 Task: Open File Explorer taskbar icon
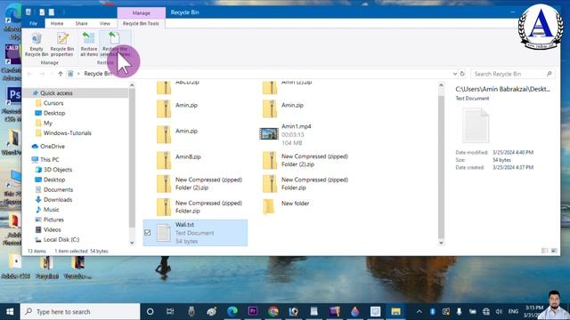point(395,312)
